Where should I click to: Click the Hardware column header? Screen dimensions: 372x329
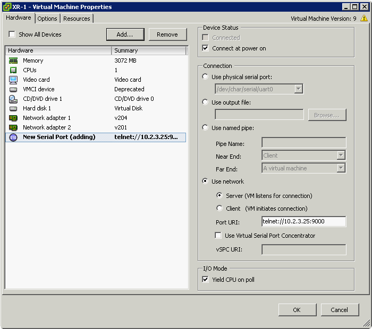(58, 50)
